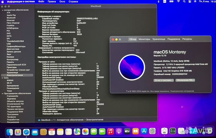The width and height of the screenshot is (216, 138).
Task: Click the Отчет о системе button
Action: 163,80
